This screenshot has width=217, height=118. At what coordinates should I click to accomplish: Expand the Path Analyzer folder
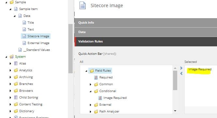tap(91, 112)
